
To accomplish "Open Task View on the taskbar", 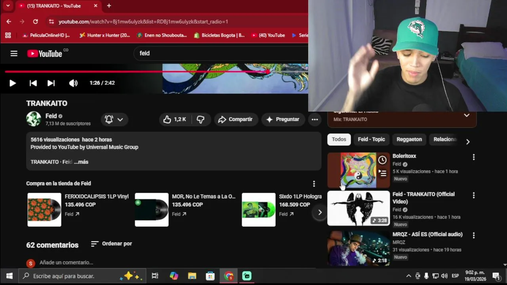I will (x=155, y=276).
